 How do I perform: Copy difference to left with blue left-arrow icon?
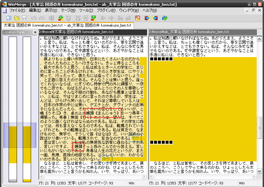(x=155, y=18)
